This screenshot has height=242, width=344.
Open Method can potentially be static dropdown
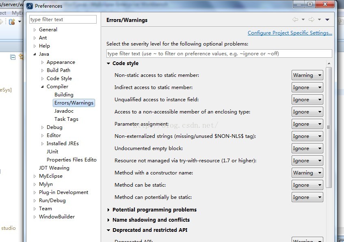[x=307, y=197]
